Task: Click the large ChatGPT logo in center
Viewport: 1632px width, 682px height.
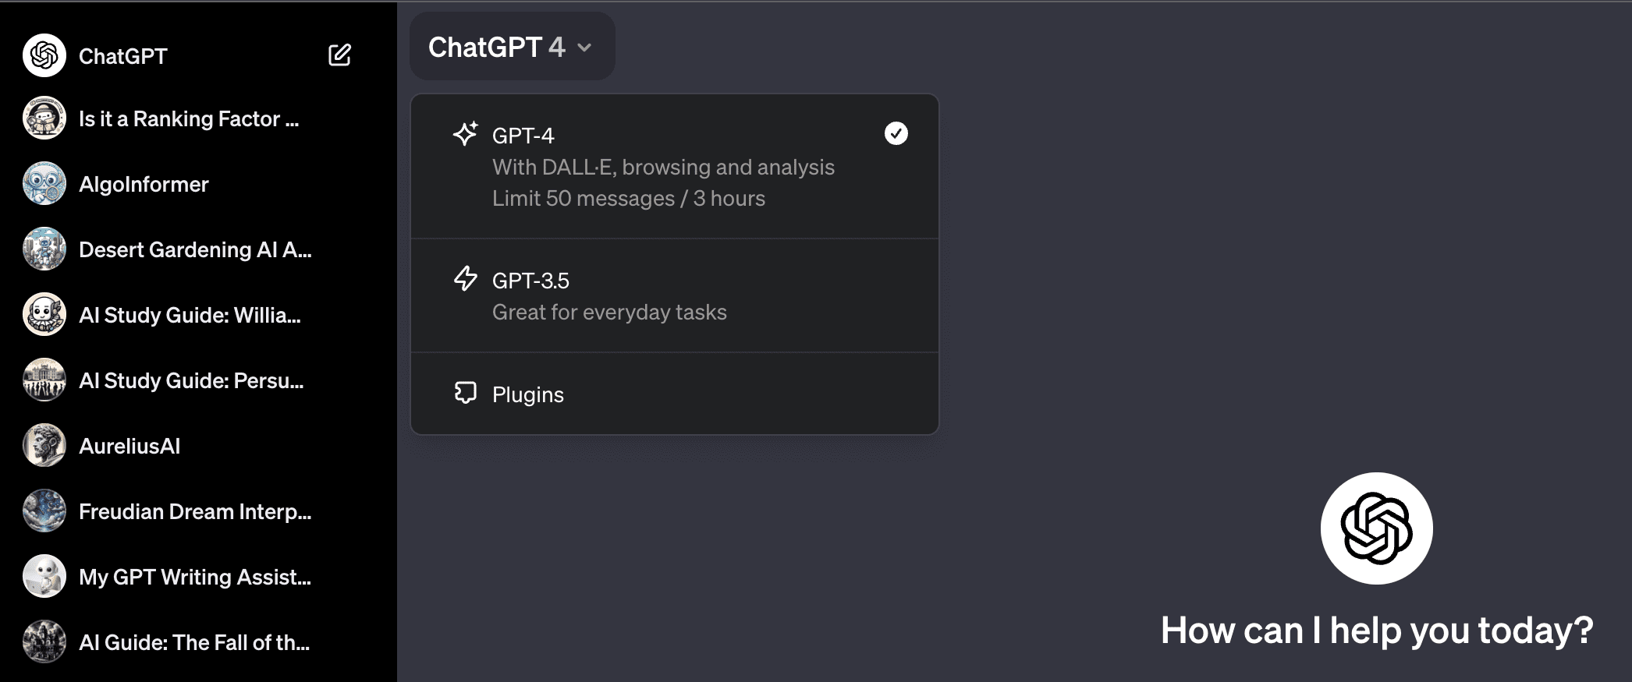Action: 1376,528
